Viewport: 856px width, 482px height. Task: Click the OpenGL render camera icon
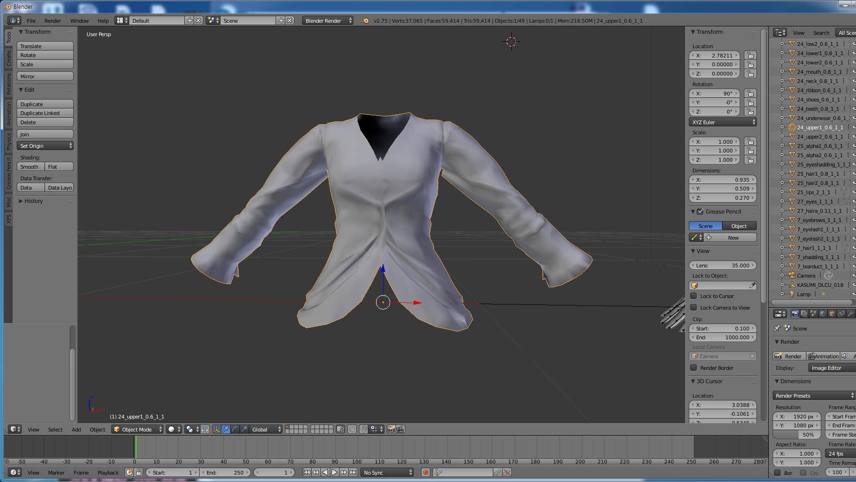[x=391, y=429]
